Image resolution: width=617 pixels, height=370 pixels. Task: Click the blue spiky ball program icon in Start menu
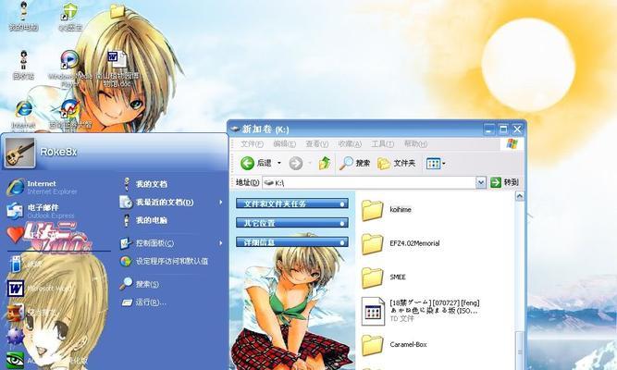(x=15, y=337)
